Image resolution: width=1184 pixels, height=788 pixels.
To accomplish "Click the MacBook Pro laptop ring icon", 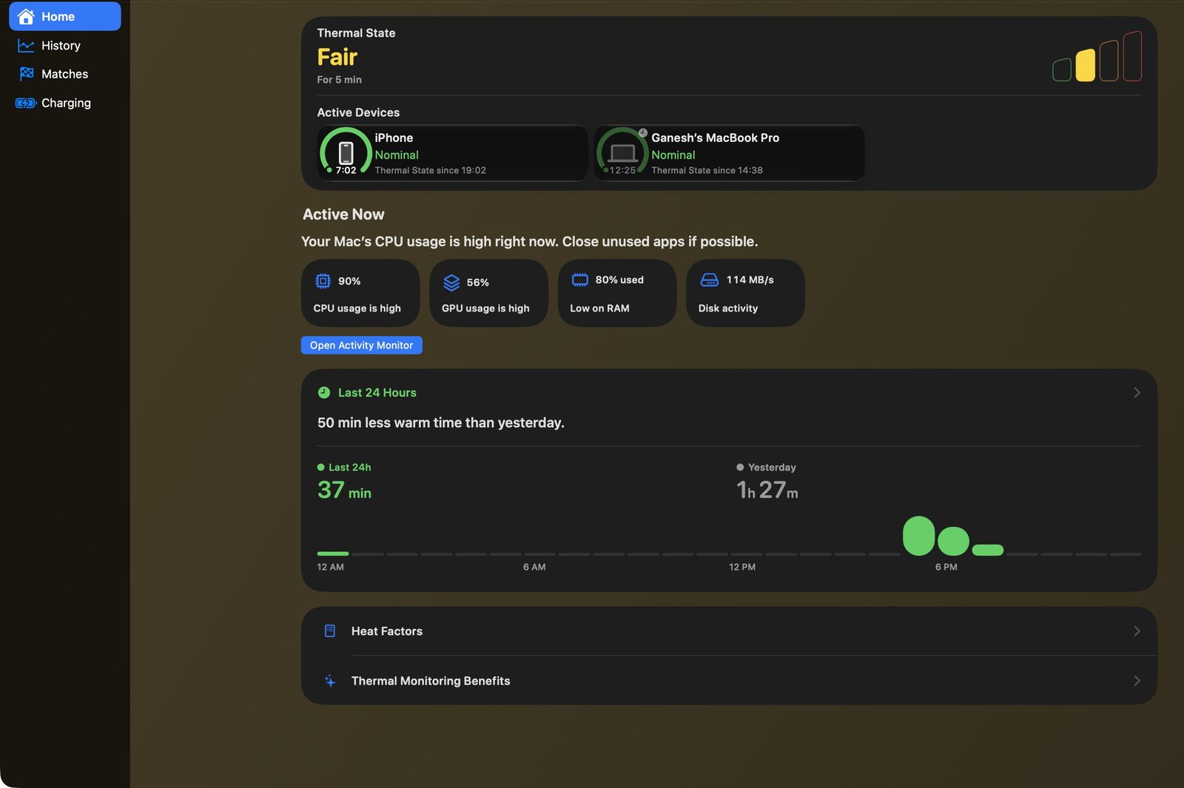I will coord(622,153).
